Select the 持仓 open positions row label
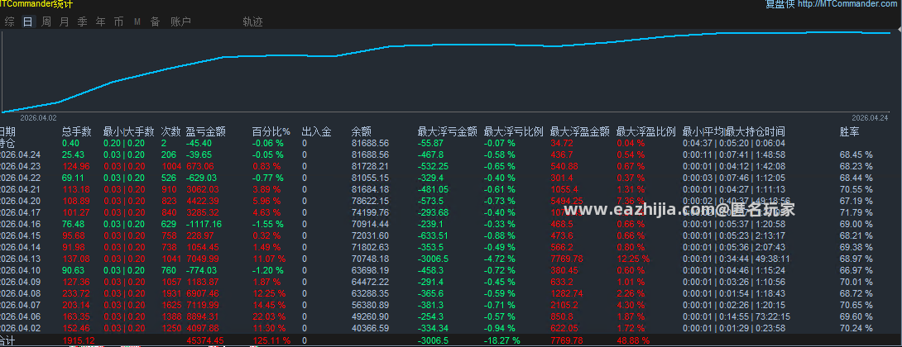The height and width of the screenshot is (347, 902). 7,143
